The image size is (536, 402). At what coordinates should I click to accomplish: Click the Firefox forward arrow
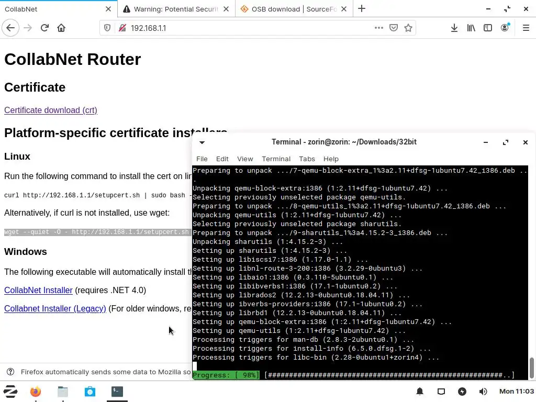tap(28, 28)
